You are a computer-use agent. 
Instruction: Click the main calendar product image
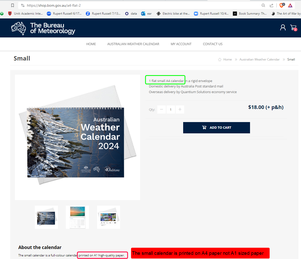[x=77, y=137]
